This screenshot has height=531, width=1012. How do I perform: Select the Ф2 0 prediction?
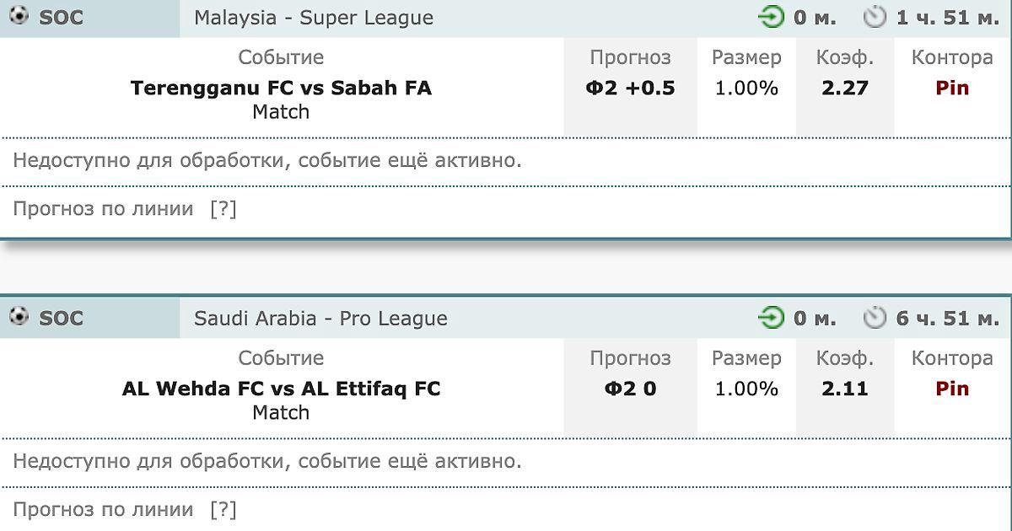(x=630, y=389)
